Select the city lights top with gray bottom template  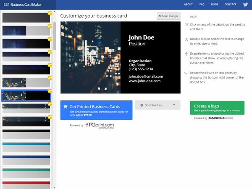[26, 108]
